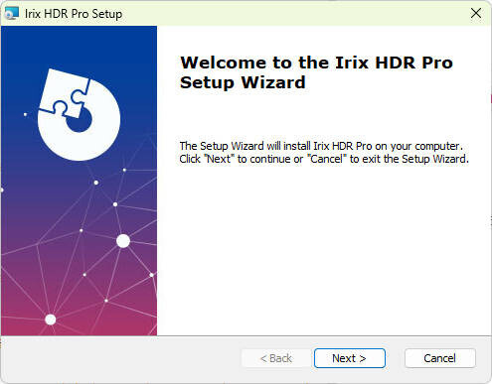Click the installer icon in title bar
492x384 pixels.
pyautogui.click(x=11, y=13)
